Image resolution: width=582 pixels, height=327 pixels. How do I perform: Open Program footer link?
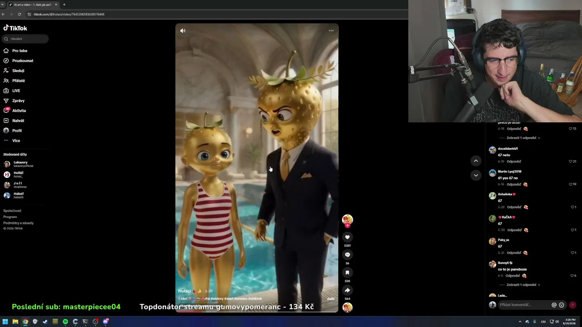[10, 217]
